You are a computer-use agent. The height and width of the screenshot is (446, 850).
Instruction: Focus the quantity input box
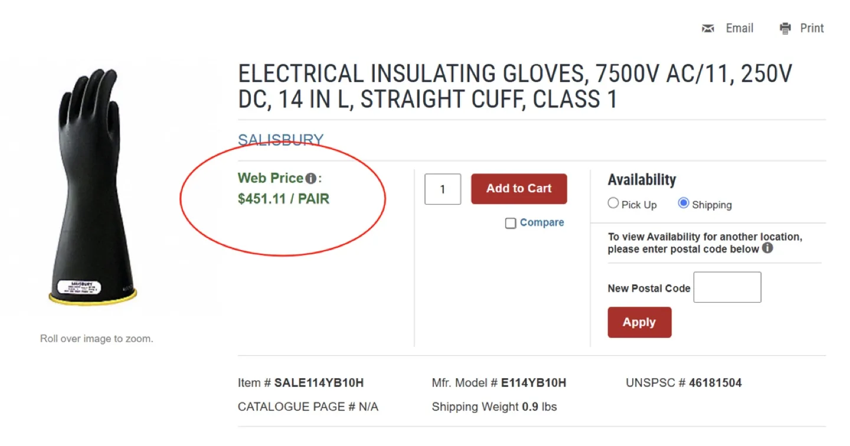[x=443, y=189]
